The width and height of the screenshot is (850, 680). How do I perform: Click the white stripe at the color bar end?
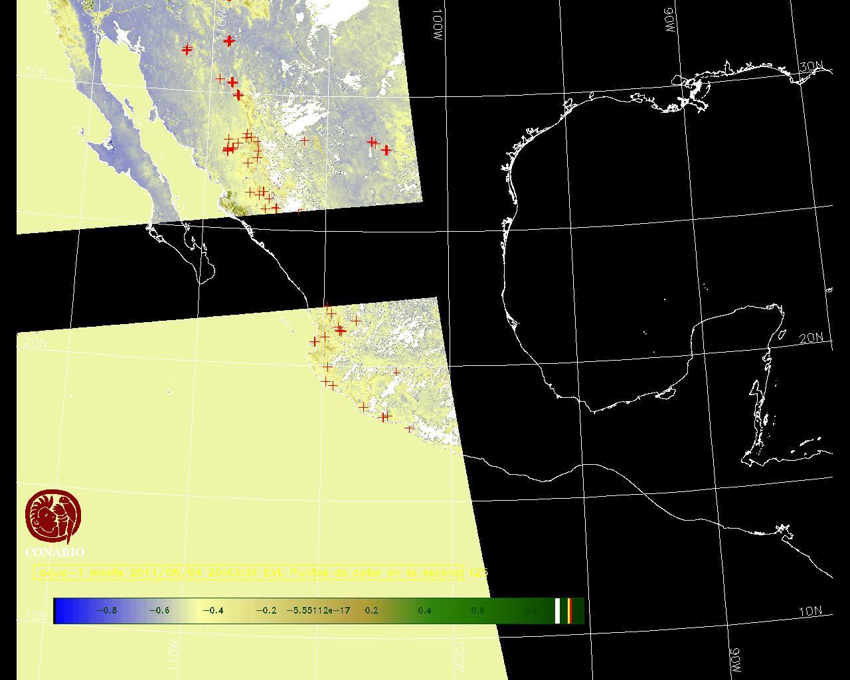click(x=558, y=610)
